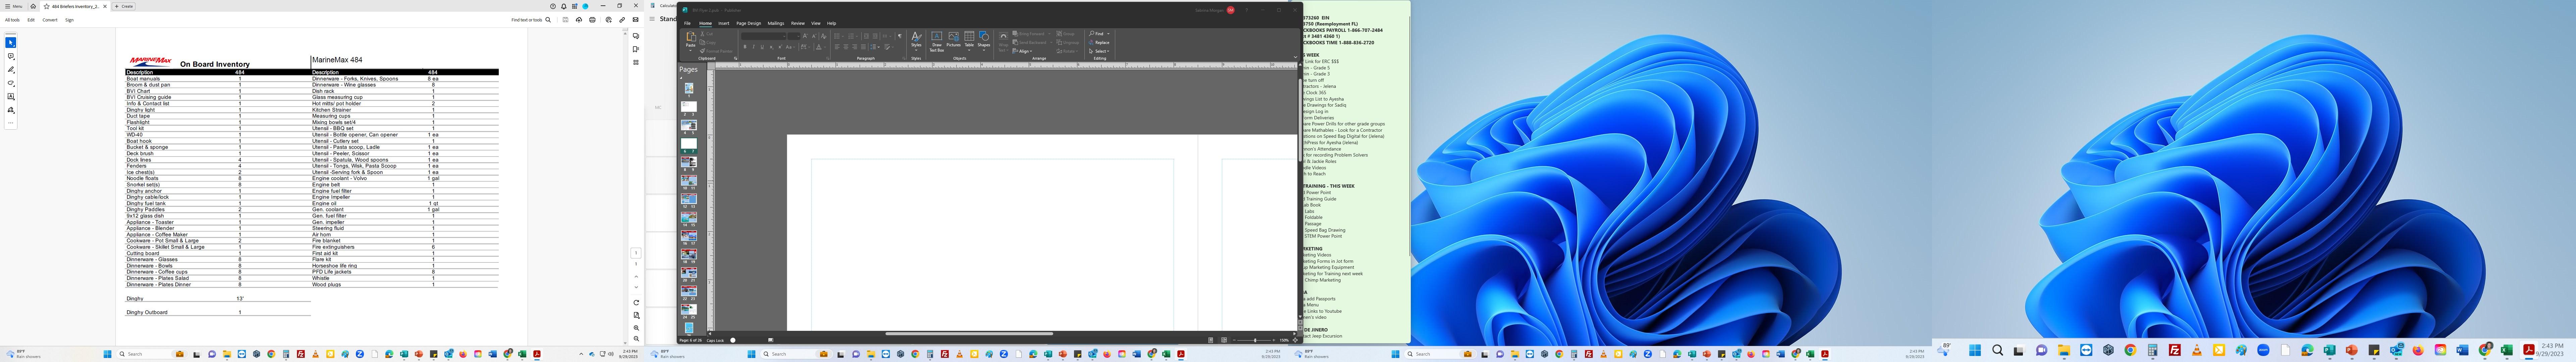Click the Create button in Acrobat

124,6
